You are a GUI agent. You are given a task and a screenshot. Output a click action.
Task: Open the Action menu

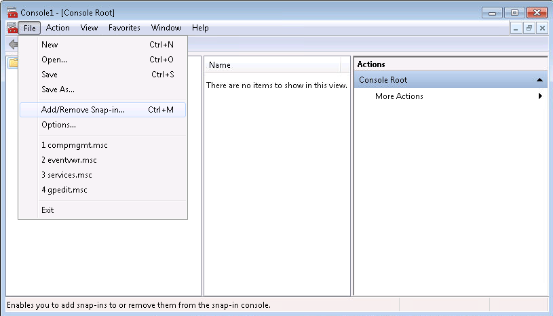pyautogui.click(x=58, y=28)
